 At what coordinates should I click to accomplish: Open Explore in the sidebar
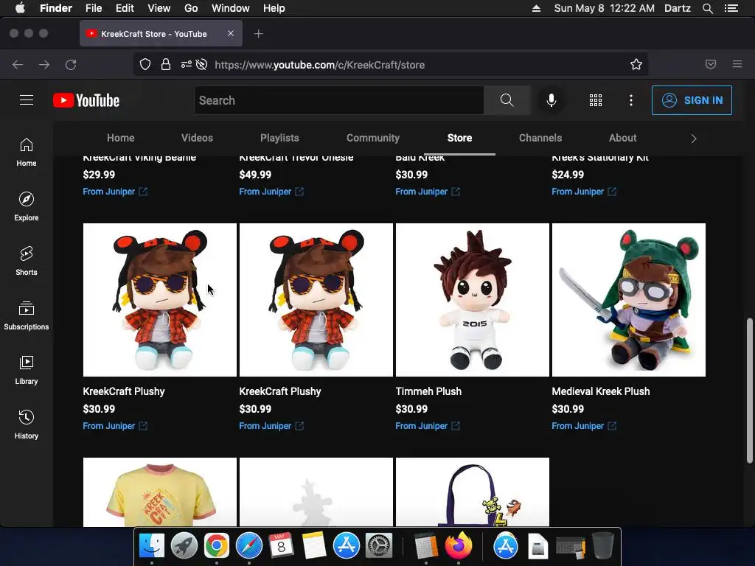point(27,206)
